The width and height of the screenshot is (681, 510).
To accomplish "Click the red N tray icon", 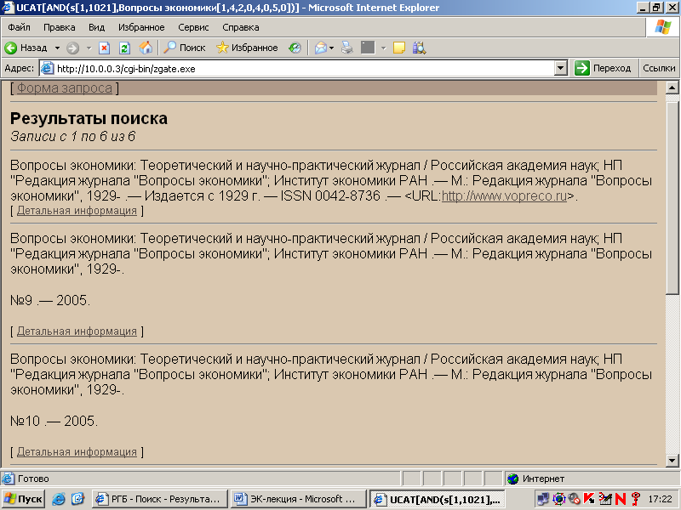I will (621, 499).
